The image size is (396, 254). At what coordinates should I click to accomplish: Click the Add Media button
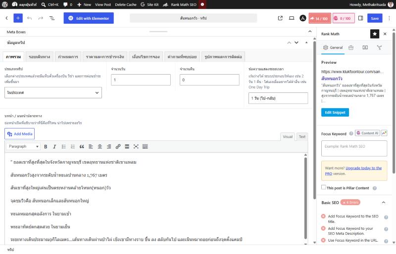(x=20, y=134)
